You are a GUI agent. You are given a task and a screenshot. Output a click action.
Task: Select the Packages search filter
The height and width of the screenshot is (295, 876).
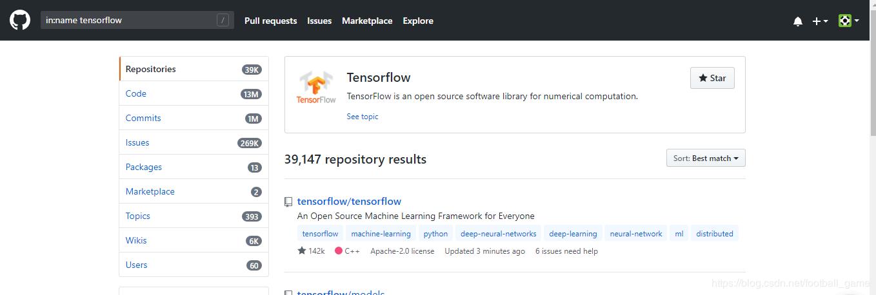194,167
